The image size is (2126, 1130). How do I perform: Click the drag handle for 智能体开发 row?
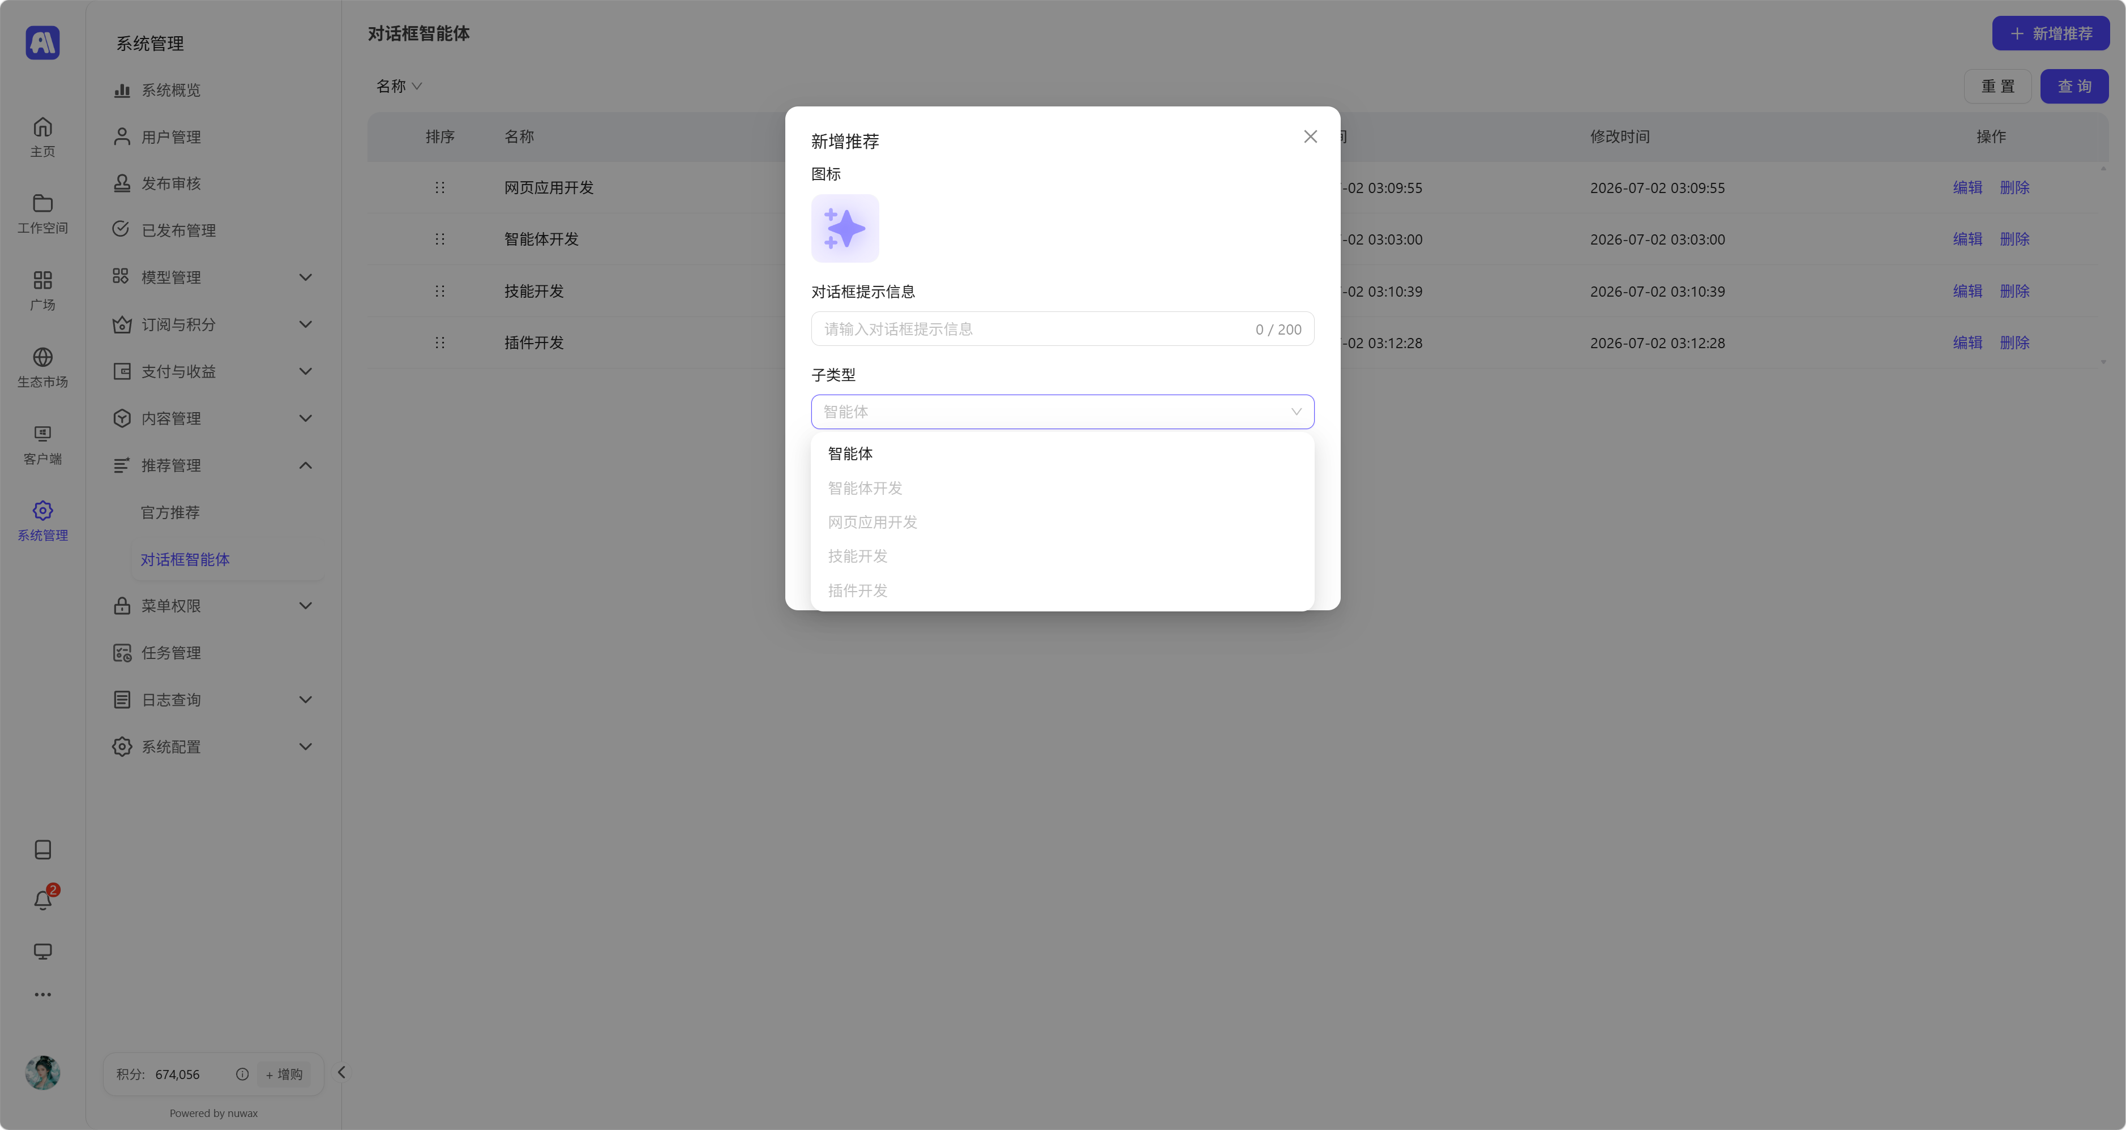[x=440, y=238]
